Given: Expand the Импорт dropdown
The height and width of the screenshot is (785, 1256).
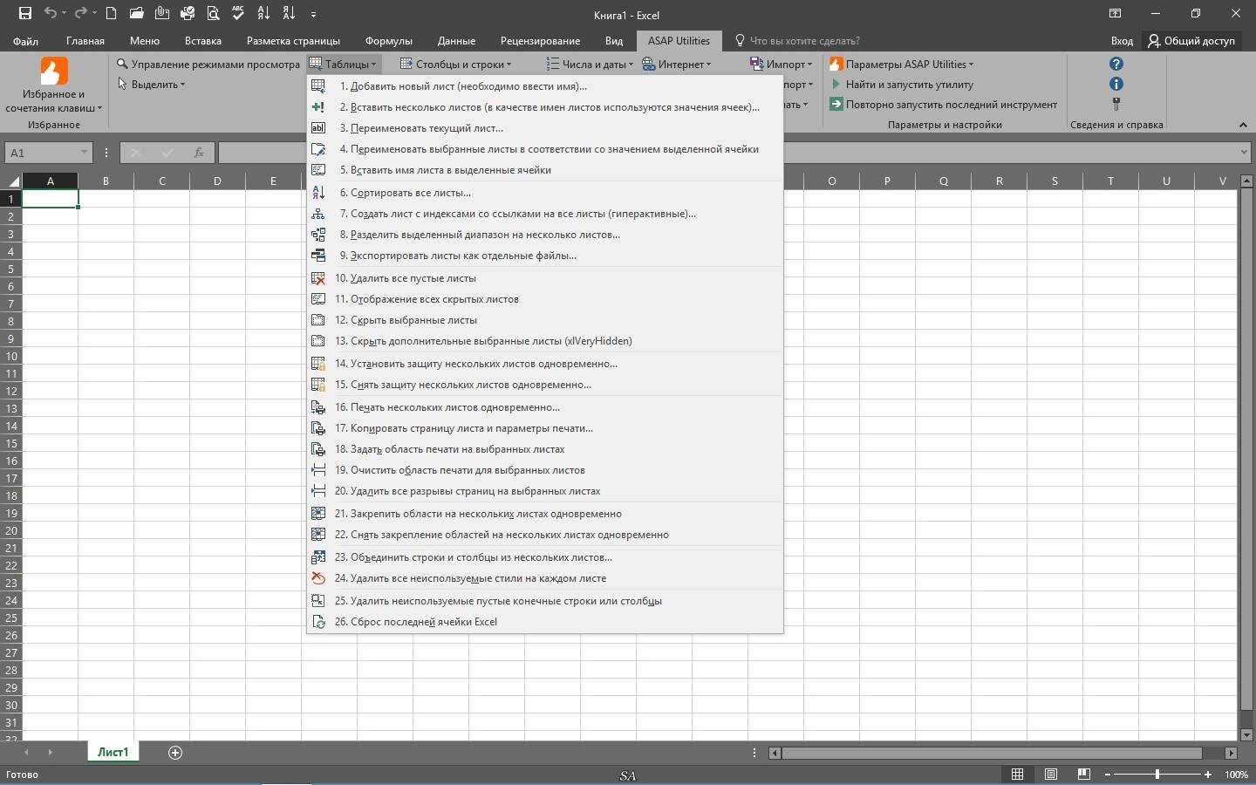Looking at the screenshot, I should click(x=781, y=64).
